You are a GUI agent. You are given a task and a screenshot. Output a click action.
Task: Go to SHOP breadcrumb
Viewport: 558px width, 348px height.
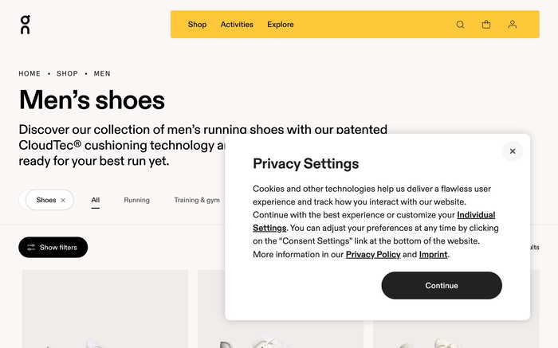click(67, 73)
